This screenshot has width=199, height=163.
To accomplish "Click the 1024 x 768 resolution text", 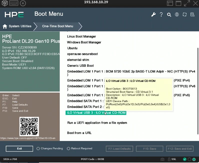I will click(10, 159).
